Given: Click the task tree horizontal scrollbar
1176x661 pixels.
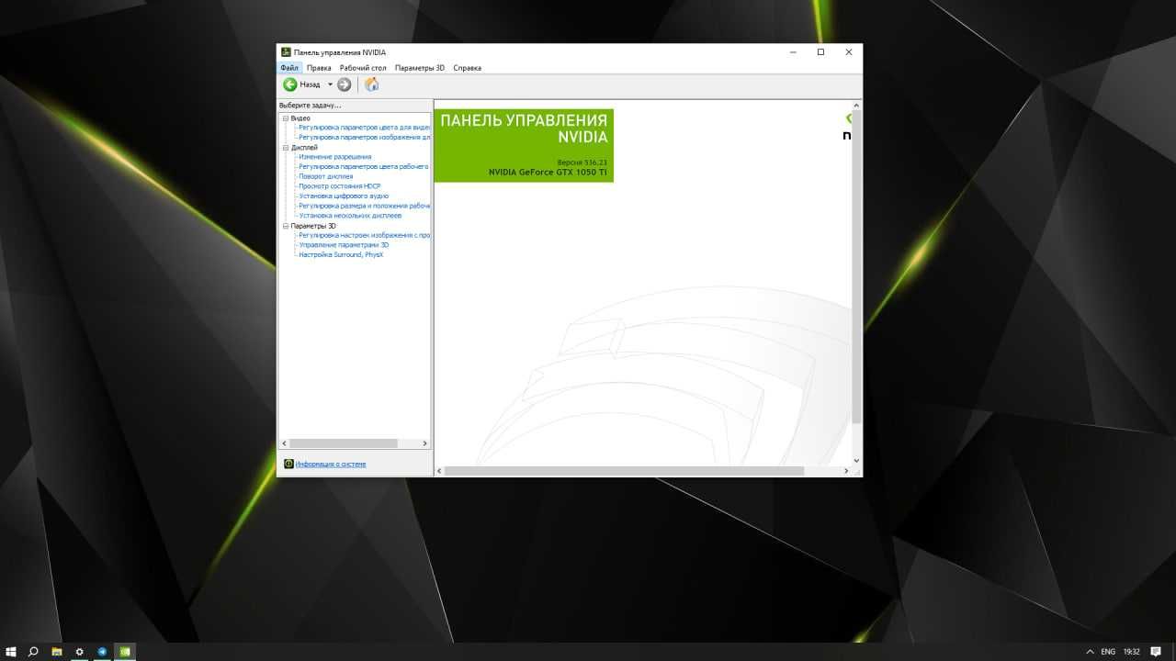Looking at the screenshot, I should pyautogui.click(x=344, y=443).
